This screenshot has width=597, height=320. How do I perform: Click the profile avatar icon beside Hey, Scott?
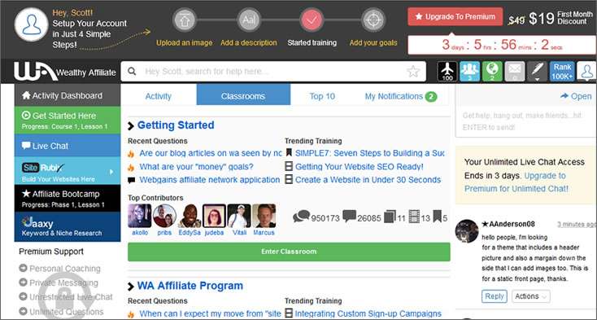(32, 24)
